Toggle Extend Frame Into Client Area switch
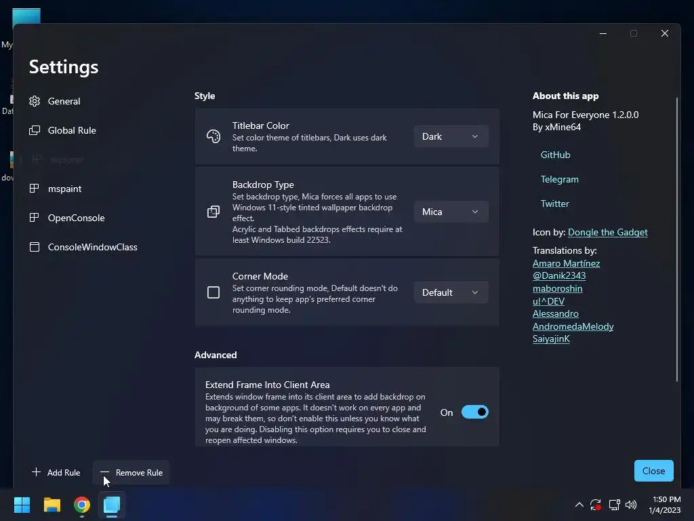The image size is (694, 521). 474,412
